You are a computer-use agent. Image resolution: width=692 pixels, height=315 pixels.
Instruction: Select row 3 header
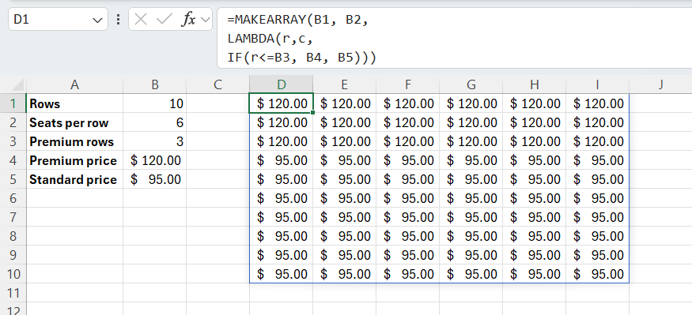pyautogui.click(x=13, y=141)
